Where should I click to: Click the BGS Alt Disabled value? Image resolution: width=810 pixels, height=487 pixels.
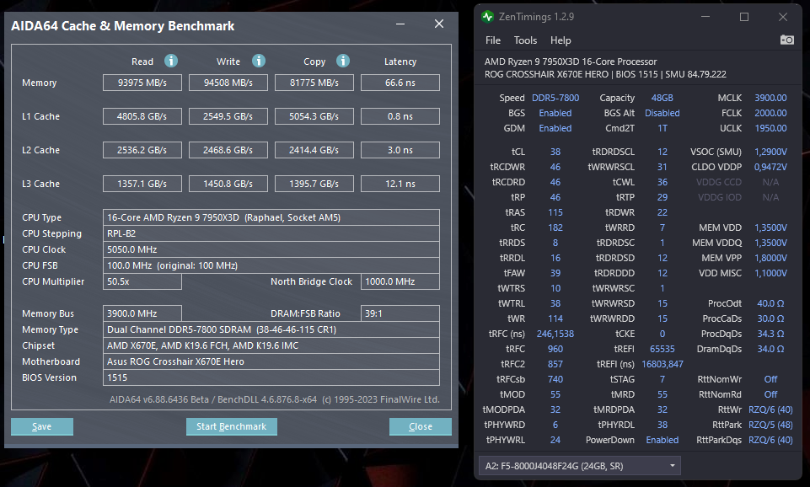(x=662, y=113)
